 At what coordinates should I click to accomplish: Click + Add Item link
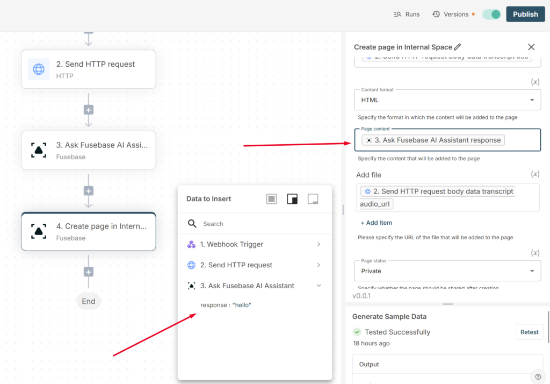pyautogui.click(x=377, y=223)
